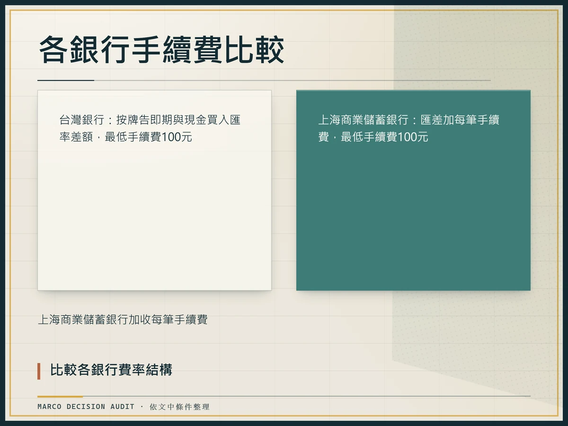
Task: Click the 台灣銀行 fee description text
Action: [x=150, y=128]
